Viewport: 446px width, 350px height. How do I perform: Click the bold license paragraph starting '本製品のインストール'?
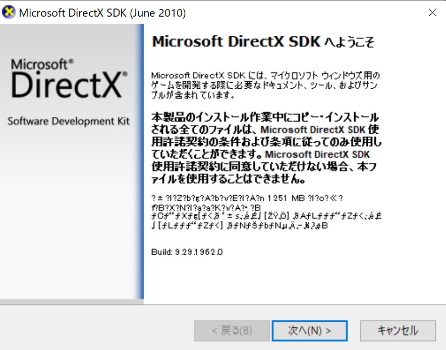(266, 148)
